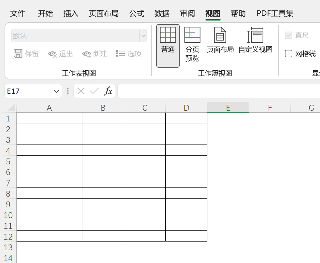Click the confirm checkmark in formula bar
The width and height of the screenshot is (320, 263).
click(94, 91)
